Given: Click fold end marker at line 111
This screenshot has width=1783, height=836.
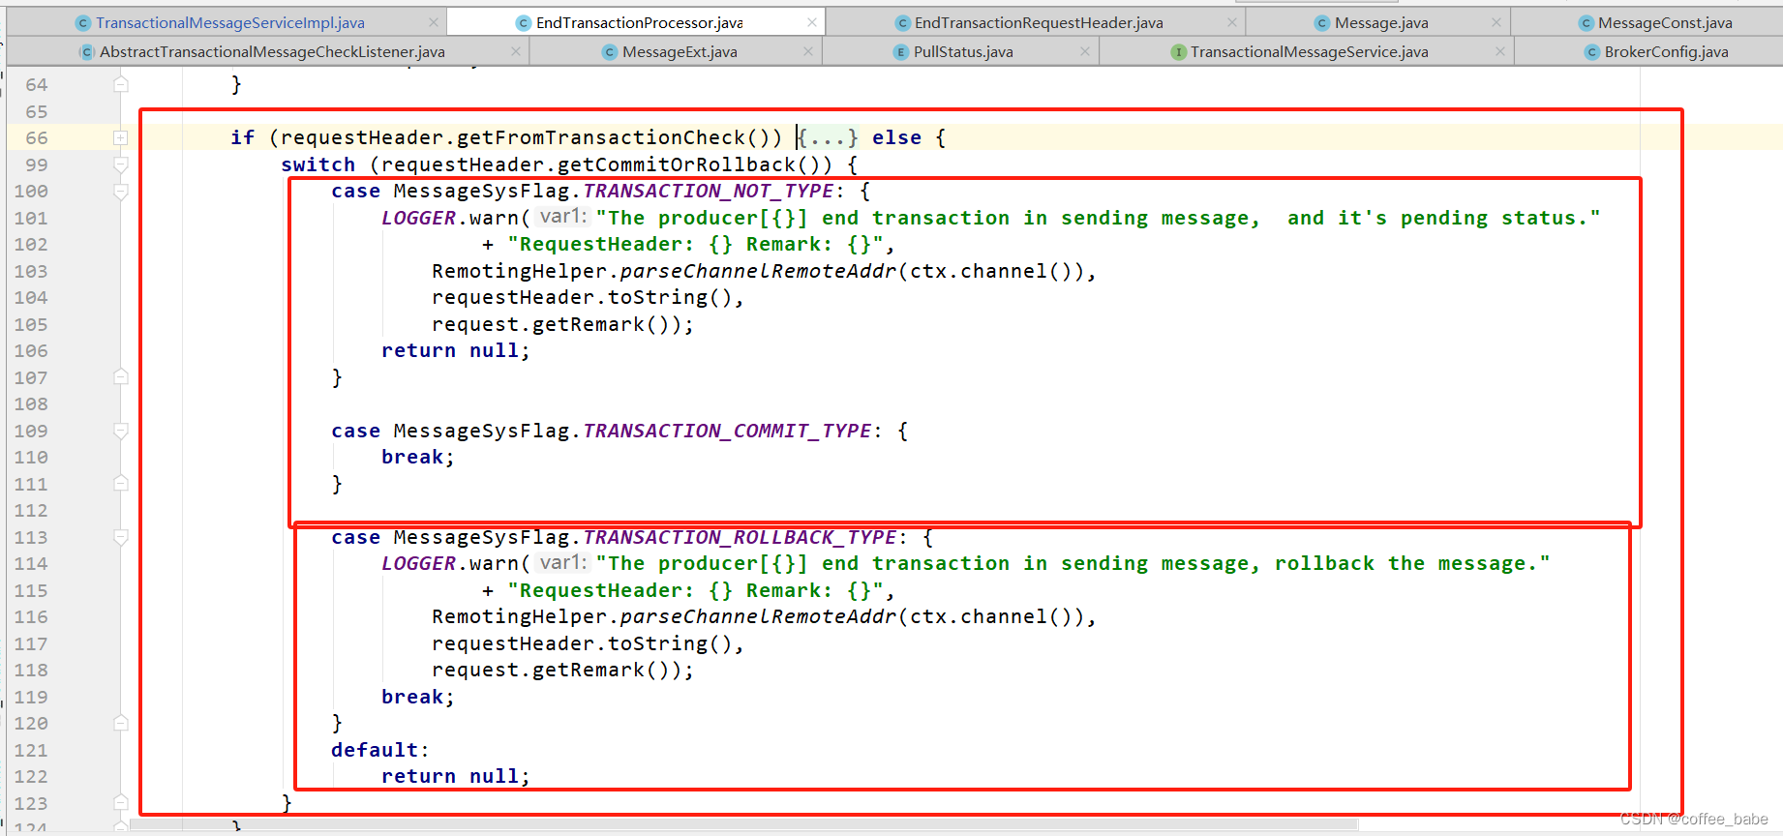Looking at the screenshot, I should pyautogui.click(x=121, y=484).
